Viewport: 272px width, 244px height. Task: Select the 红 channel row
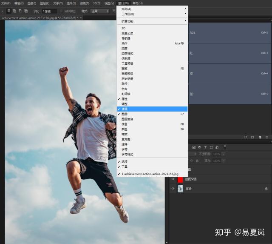pyautogui.click(x=229, y=53)
